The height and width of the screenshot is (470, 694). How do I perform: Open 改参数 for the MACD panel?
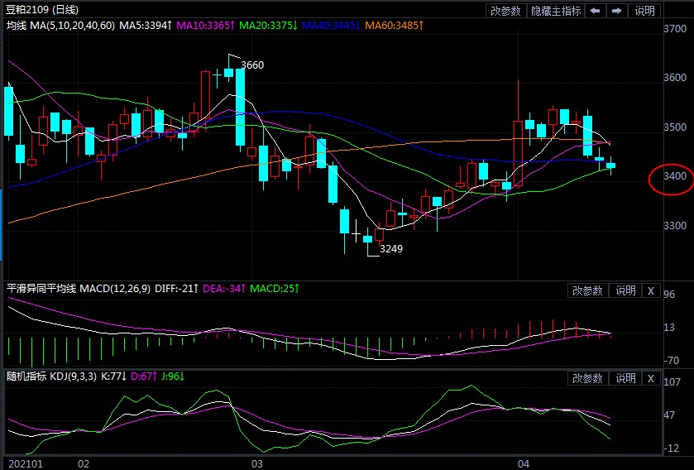588,290
